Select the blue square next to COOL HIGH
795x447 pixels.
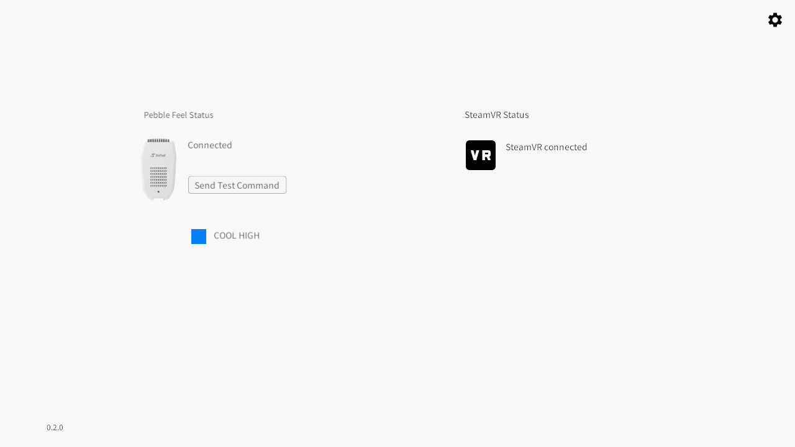point(199,236)
